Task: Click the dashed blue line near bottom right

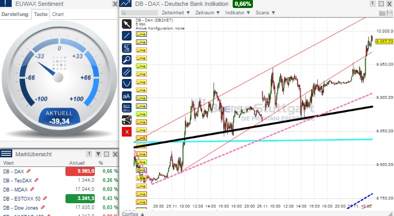Action: [360, 201]
